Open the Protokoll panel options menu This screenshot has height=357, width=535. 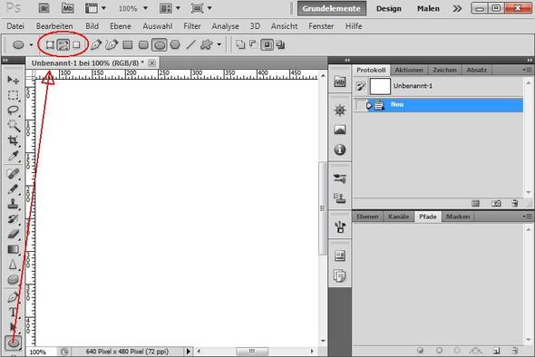(x=527, y=71)
